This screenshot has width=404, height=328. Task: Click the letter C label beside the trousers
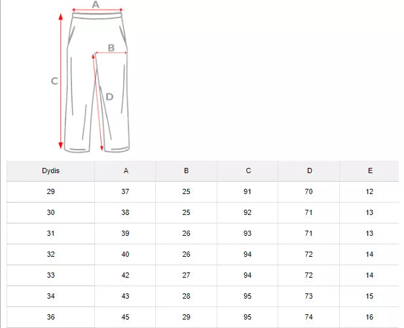coord(55,81)
